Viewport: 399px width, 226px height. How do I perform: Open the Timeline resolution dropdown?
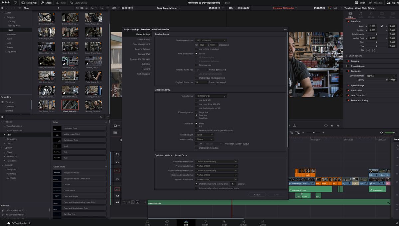(x=210, y=40)
